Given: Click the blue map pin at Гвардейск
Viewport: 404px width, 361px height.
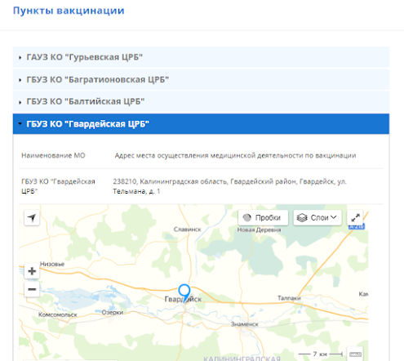Looking at the screenshot, I should (184, 293).
